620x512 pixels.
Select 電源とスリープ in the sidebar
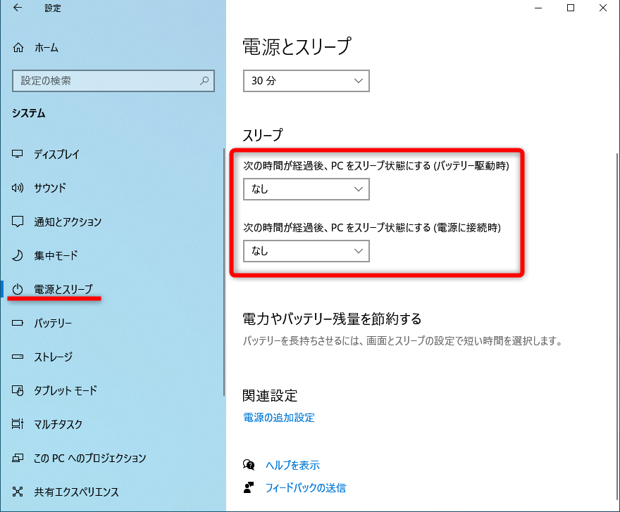63,289
